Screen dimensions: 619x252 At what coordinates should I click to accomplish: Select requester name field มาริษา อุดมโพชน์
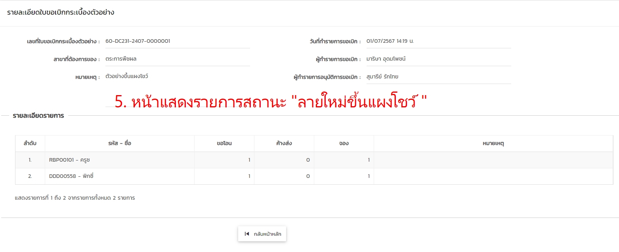click(438, 59)
